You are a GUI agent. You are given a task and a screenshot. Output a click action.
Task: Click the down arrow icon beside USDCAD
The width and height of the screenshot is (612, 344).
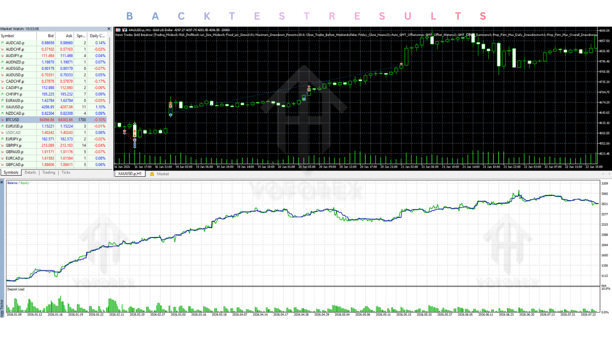click(2, 132)
